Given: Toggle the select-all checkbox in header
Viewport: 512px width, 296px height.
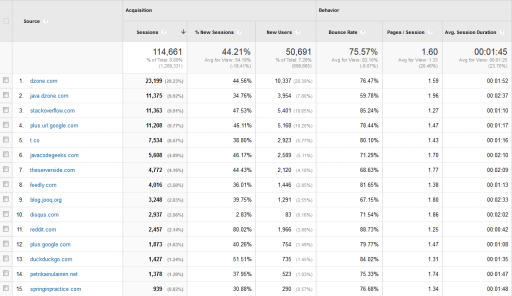Looking at the screenshot, I should pyautogui.click(x=6, y=21).
